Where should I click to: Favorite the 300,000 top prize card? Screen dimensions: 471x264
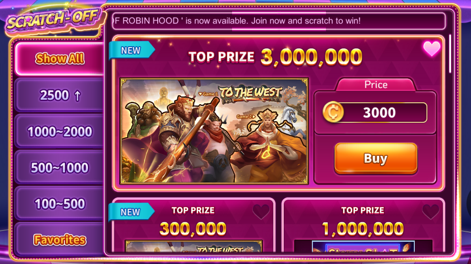click(261, 211)
